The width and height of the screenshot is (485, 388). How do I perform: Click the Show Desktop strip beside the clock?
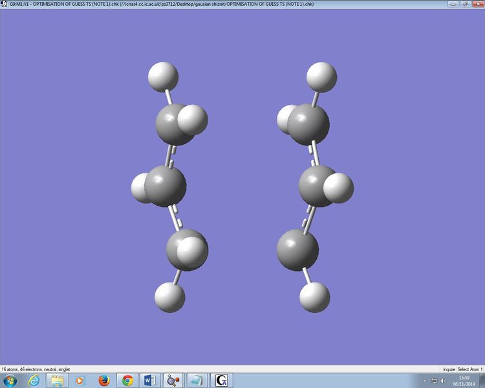(x=483, y=381)
